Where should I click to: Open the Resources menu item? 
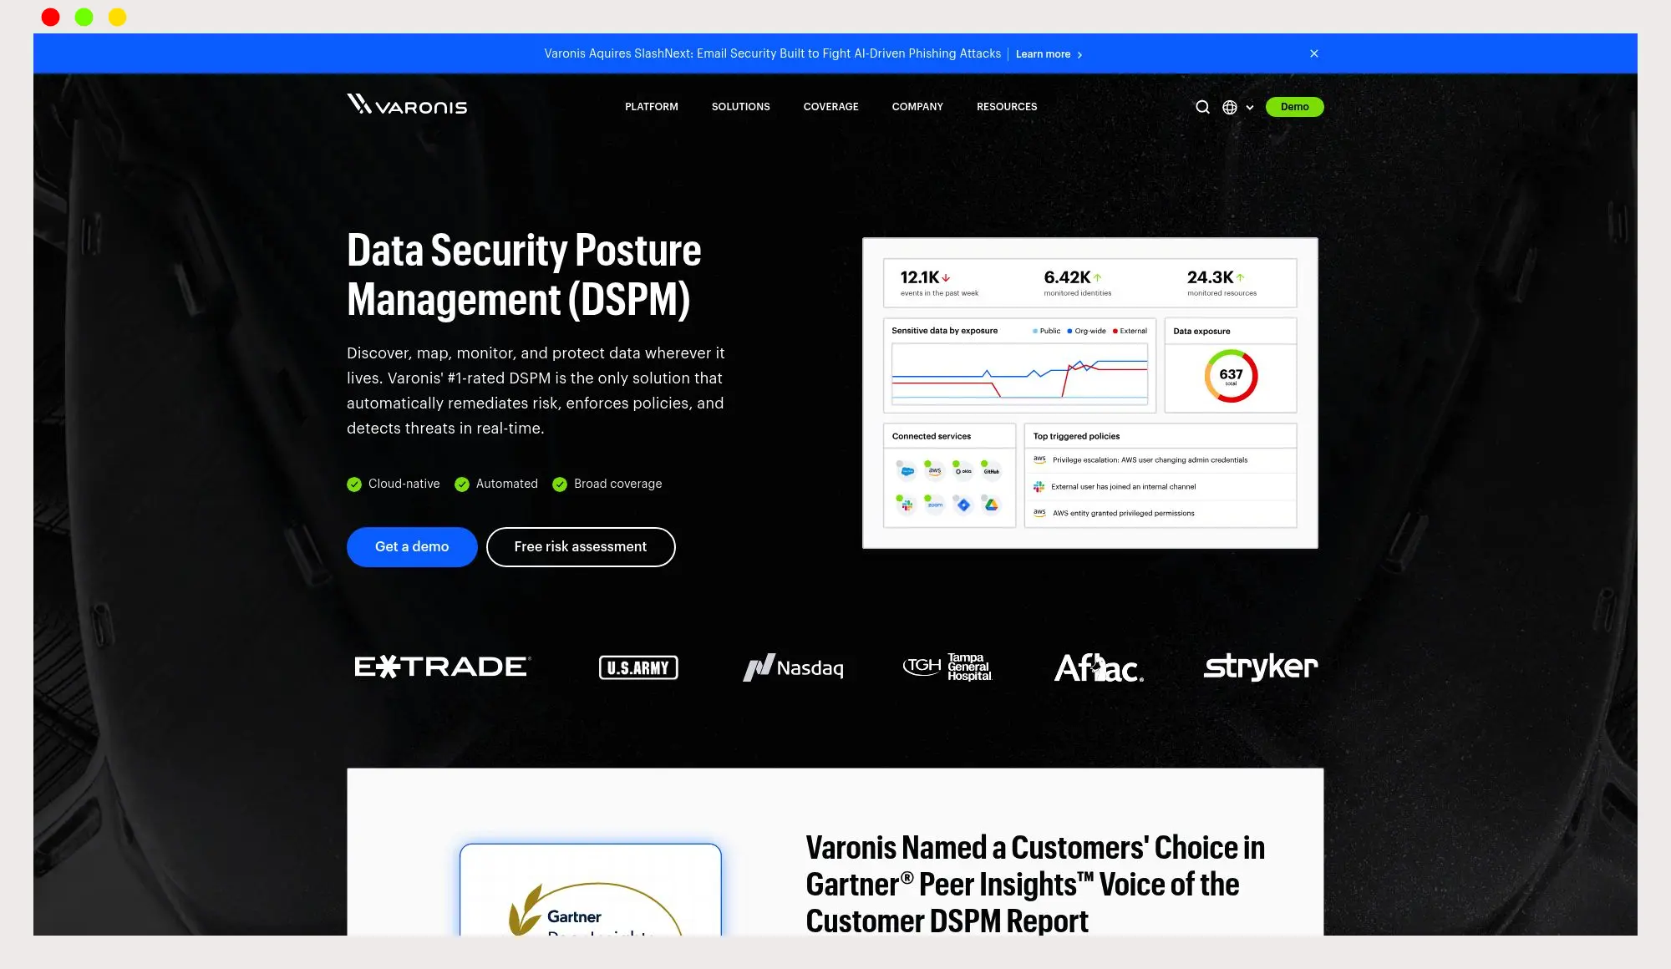1006,107
